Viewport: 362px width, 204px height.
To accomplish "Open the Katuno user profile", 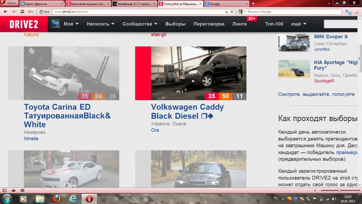I will 31,34.
